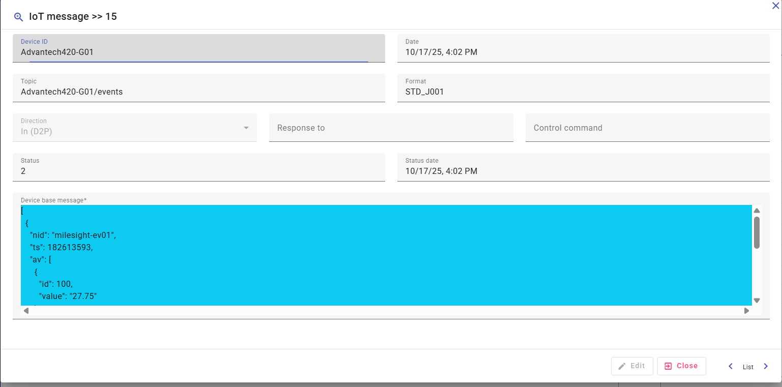Viewport: 782px width, 387px height.
Task: Click the Device ID field
Action: click(x=198, y=51)
